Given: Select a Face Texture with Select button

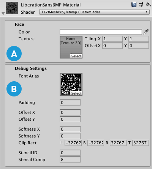Looking at the screenshot, I should tap(76, 56).
